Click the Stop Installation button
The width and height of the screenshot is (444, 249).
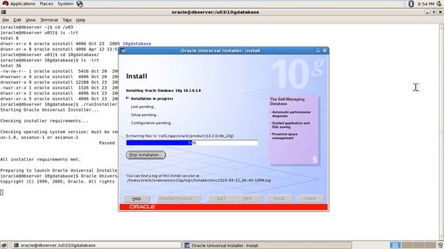tap(146, 155)
